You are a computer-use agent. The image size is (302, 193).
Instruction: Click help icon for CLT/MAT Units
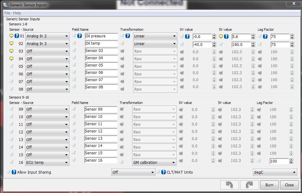(x=163, y=172)
